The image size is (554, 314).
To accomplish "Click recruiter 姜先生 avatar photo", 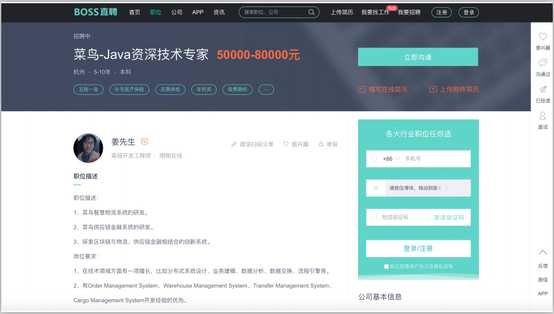I will pyautogui.click(x=89, y=148).
